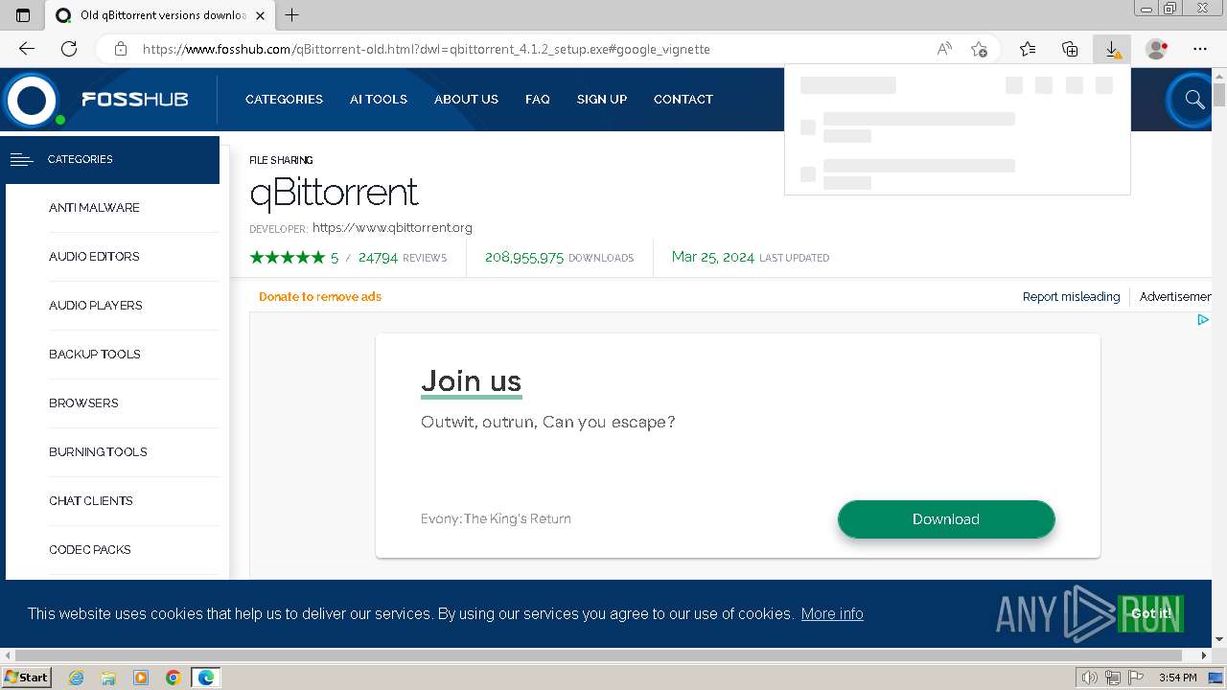Click the qBittorrent page title
This screenshot has width=1227, height=690.
(334, 193)
